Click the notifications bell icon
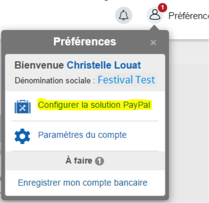This screenshot has height=203, width=209. 124,15
